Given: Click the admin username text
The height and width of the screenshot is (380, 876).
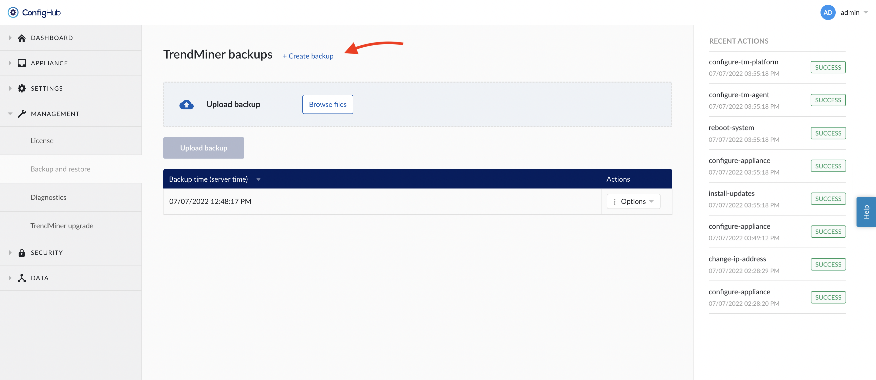Looking at the screenshot, I should (850, 13).
